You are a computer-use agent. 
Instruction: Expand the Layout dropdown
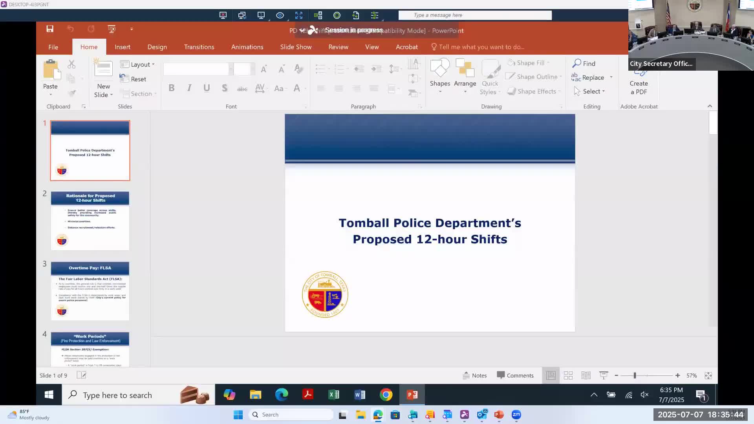point(137,64)
